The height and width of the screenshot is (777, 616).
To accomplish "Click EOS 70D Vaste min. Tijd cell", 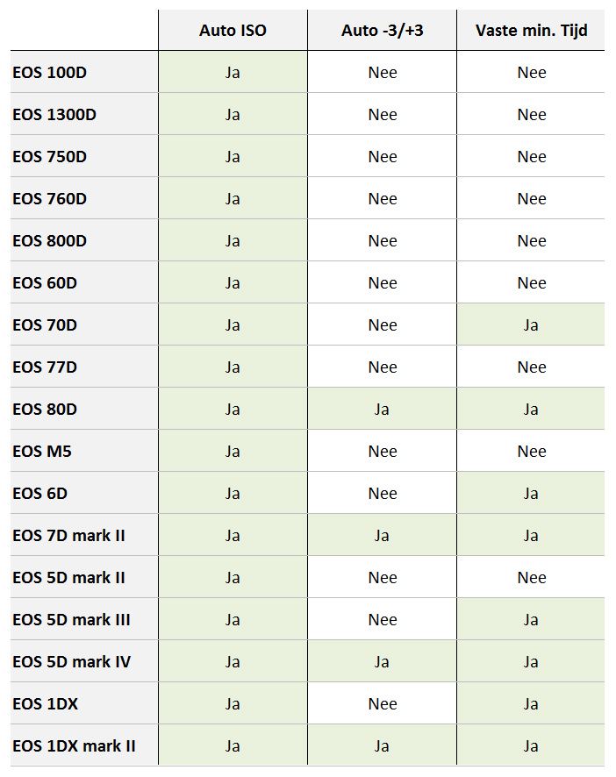I will pyautogui.click(x=531, y=325).
